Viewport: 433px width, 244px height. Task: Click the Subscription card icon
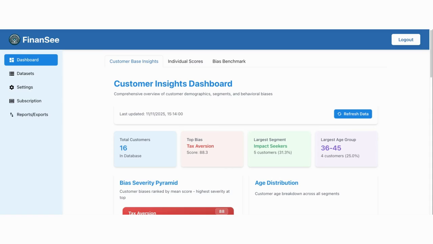tap(12, 101)
